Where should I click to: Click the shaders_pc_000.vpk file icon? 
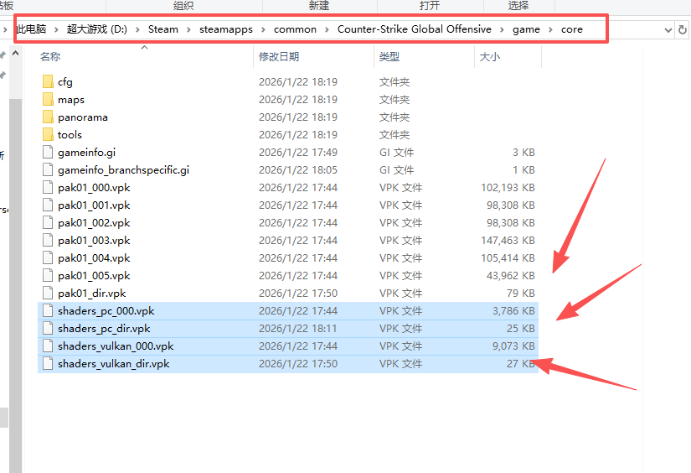tap(47, 311)
